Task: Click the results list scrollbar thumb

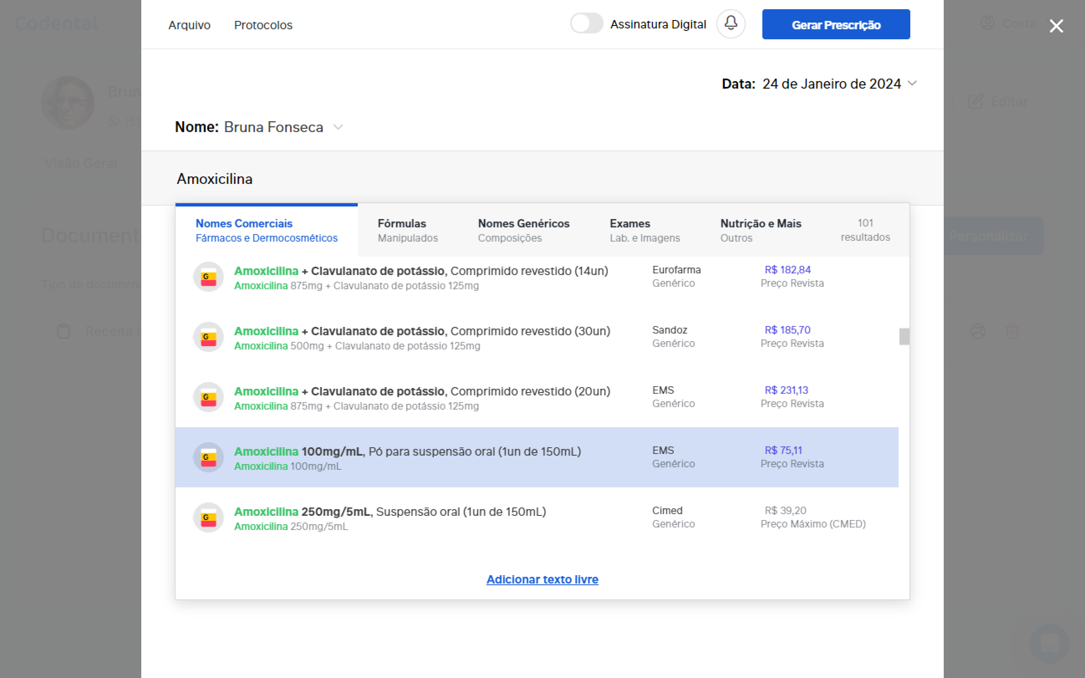Action: tap(904, 337)
